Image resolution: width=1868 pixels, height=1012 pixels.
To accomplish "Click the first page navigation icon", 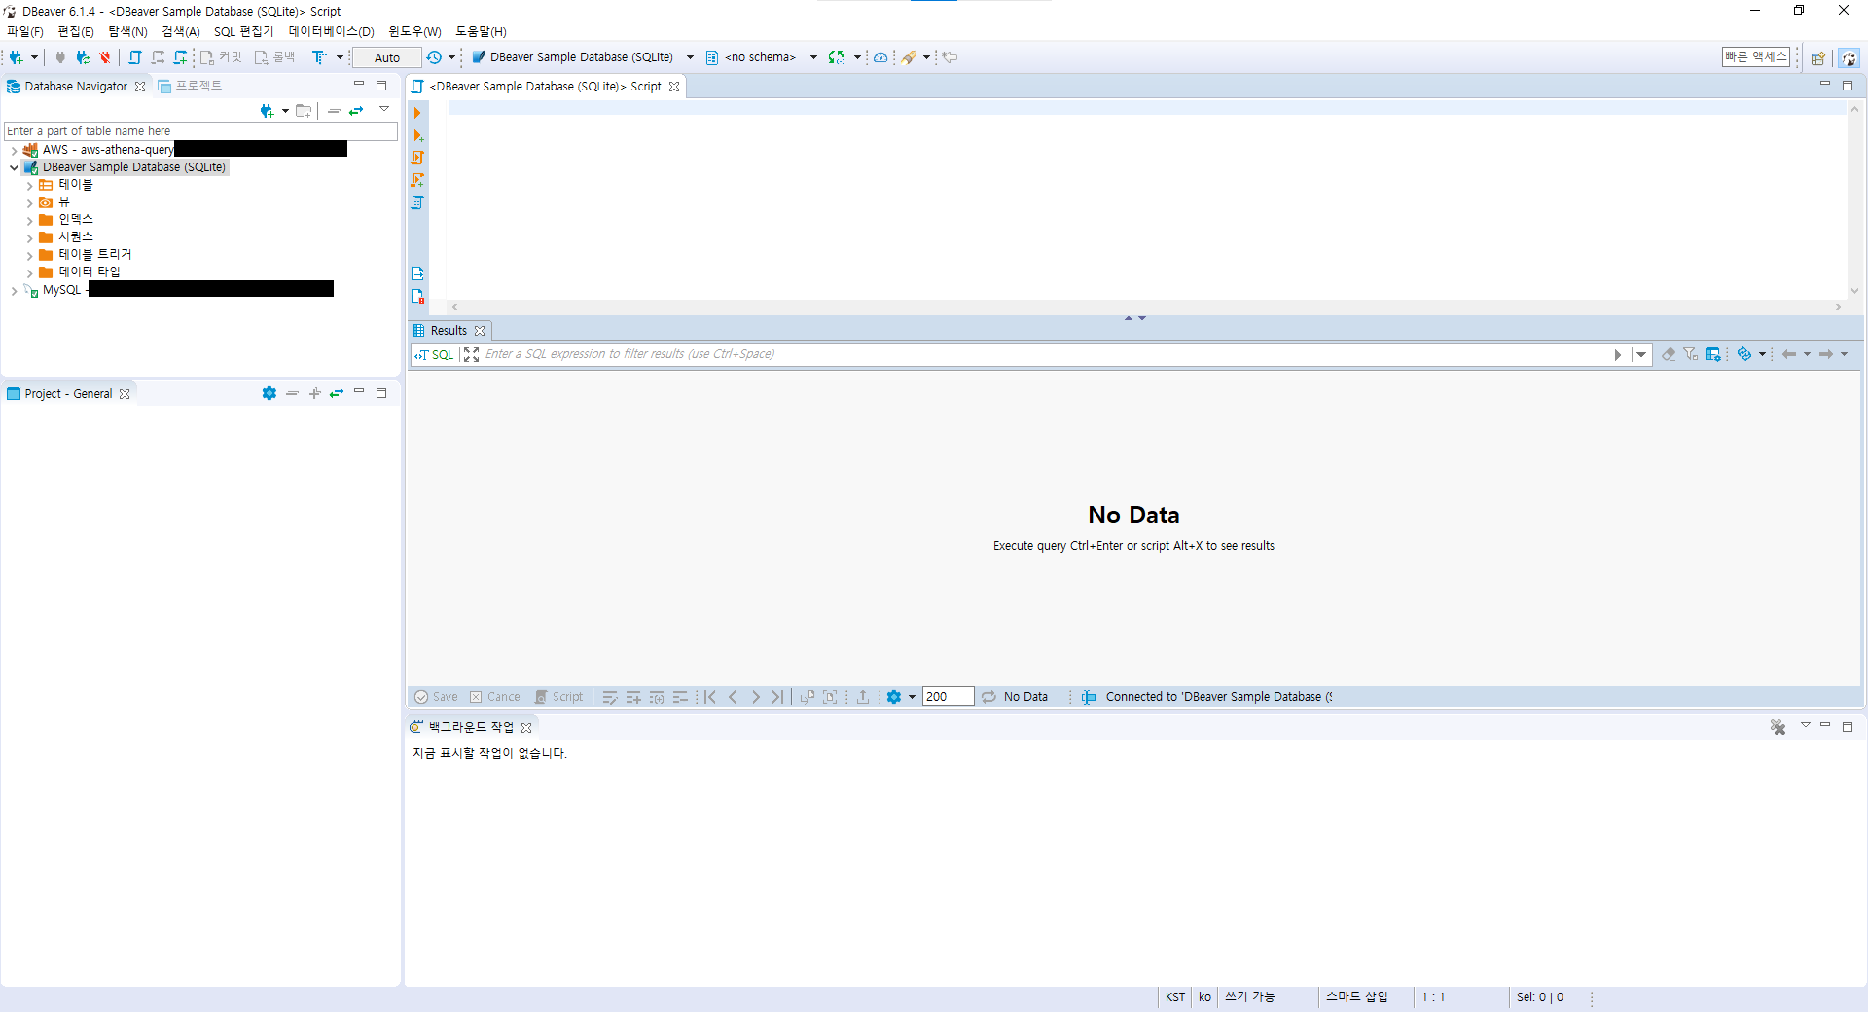I will click(x=710, y=697).
